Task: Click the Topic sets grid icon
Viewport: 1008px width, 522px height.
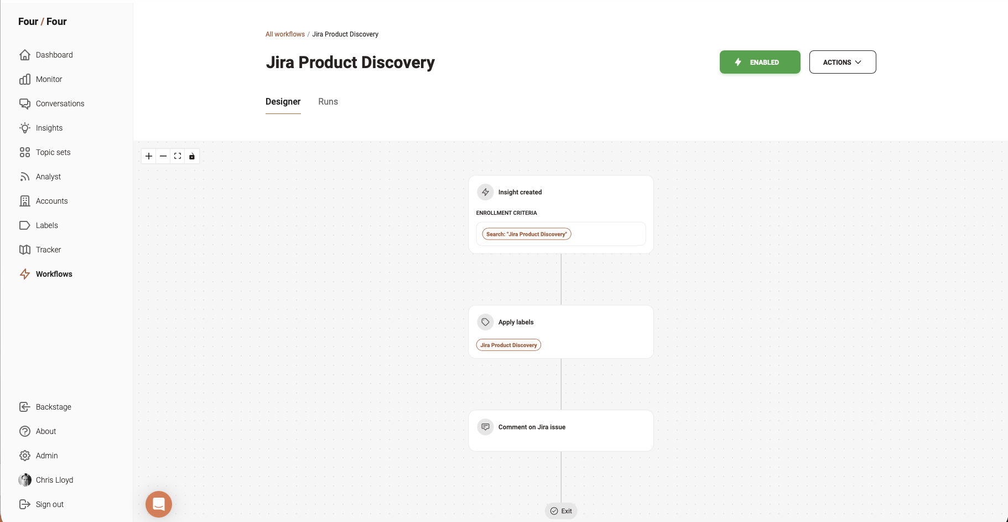Action: tap(25, 152)
